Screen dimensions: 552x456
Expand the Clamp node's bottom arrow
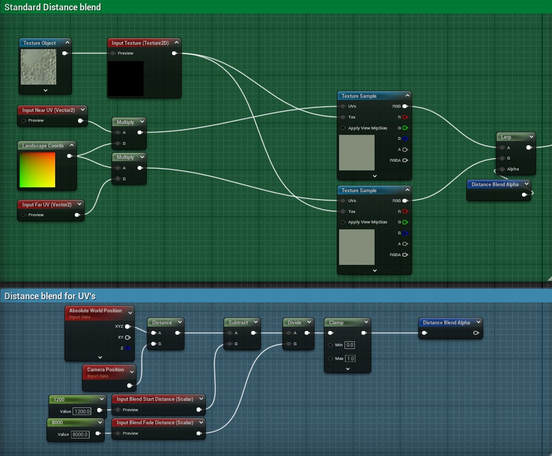pyautogui.click(x=347, y=369)
